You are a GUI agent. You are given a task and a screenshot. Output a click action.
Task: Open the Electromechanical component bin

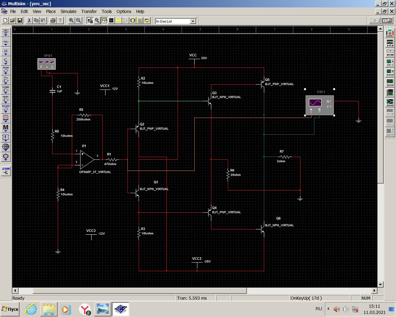coord(6,157)
